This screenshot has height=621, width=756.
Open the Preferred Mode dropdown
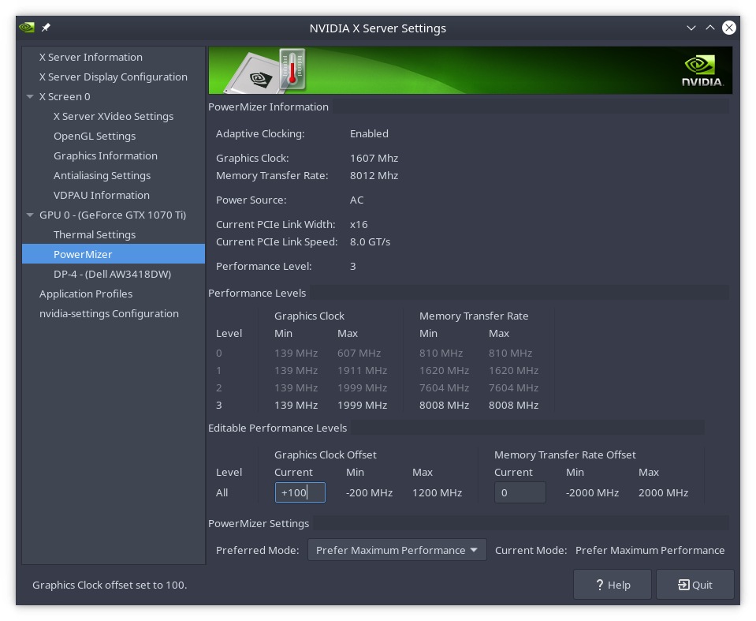coord(397,550)
